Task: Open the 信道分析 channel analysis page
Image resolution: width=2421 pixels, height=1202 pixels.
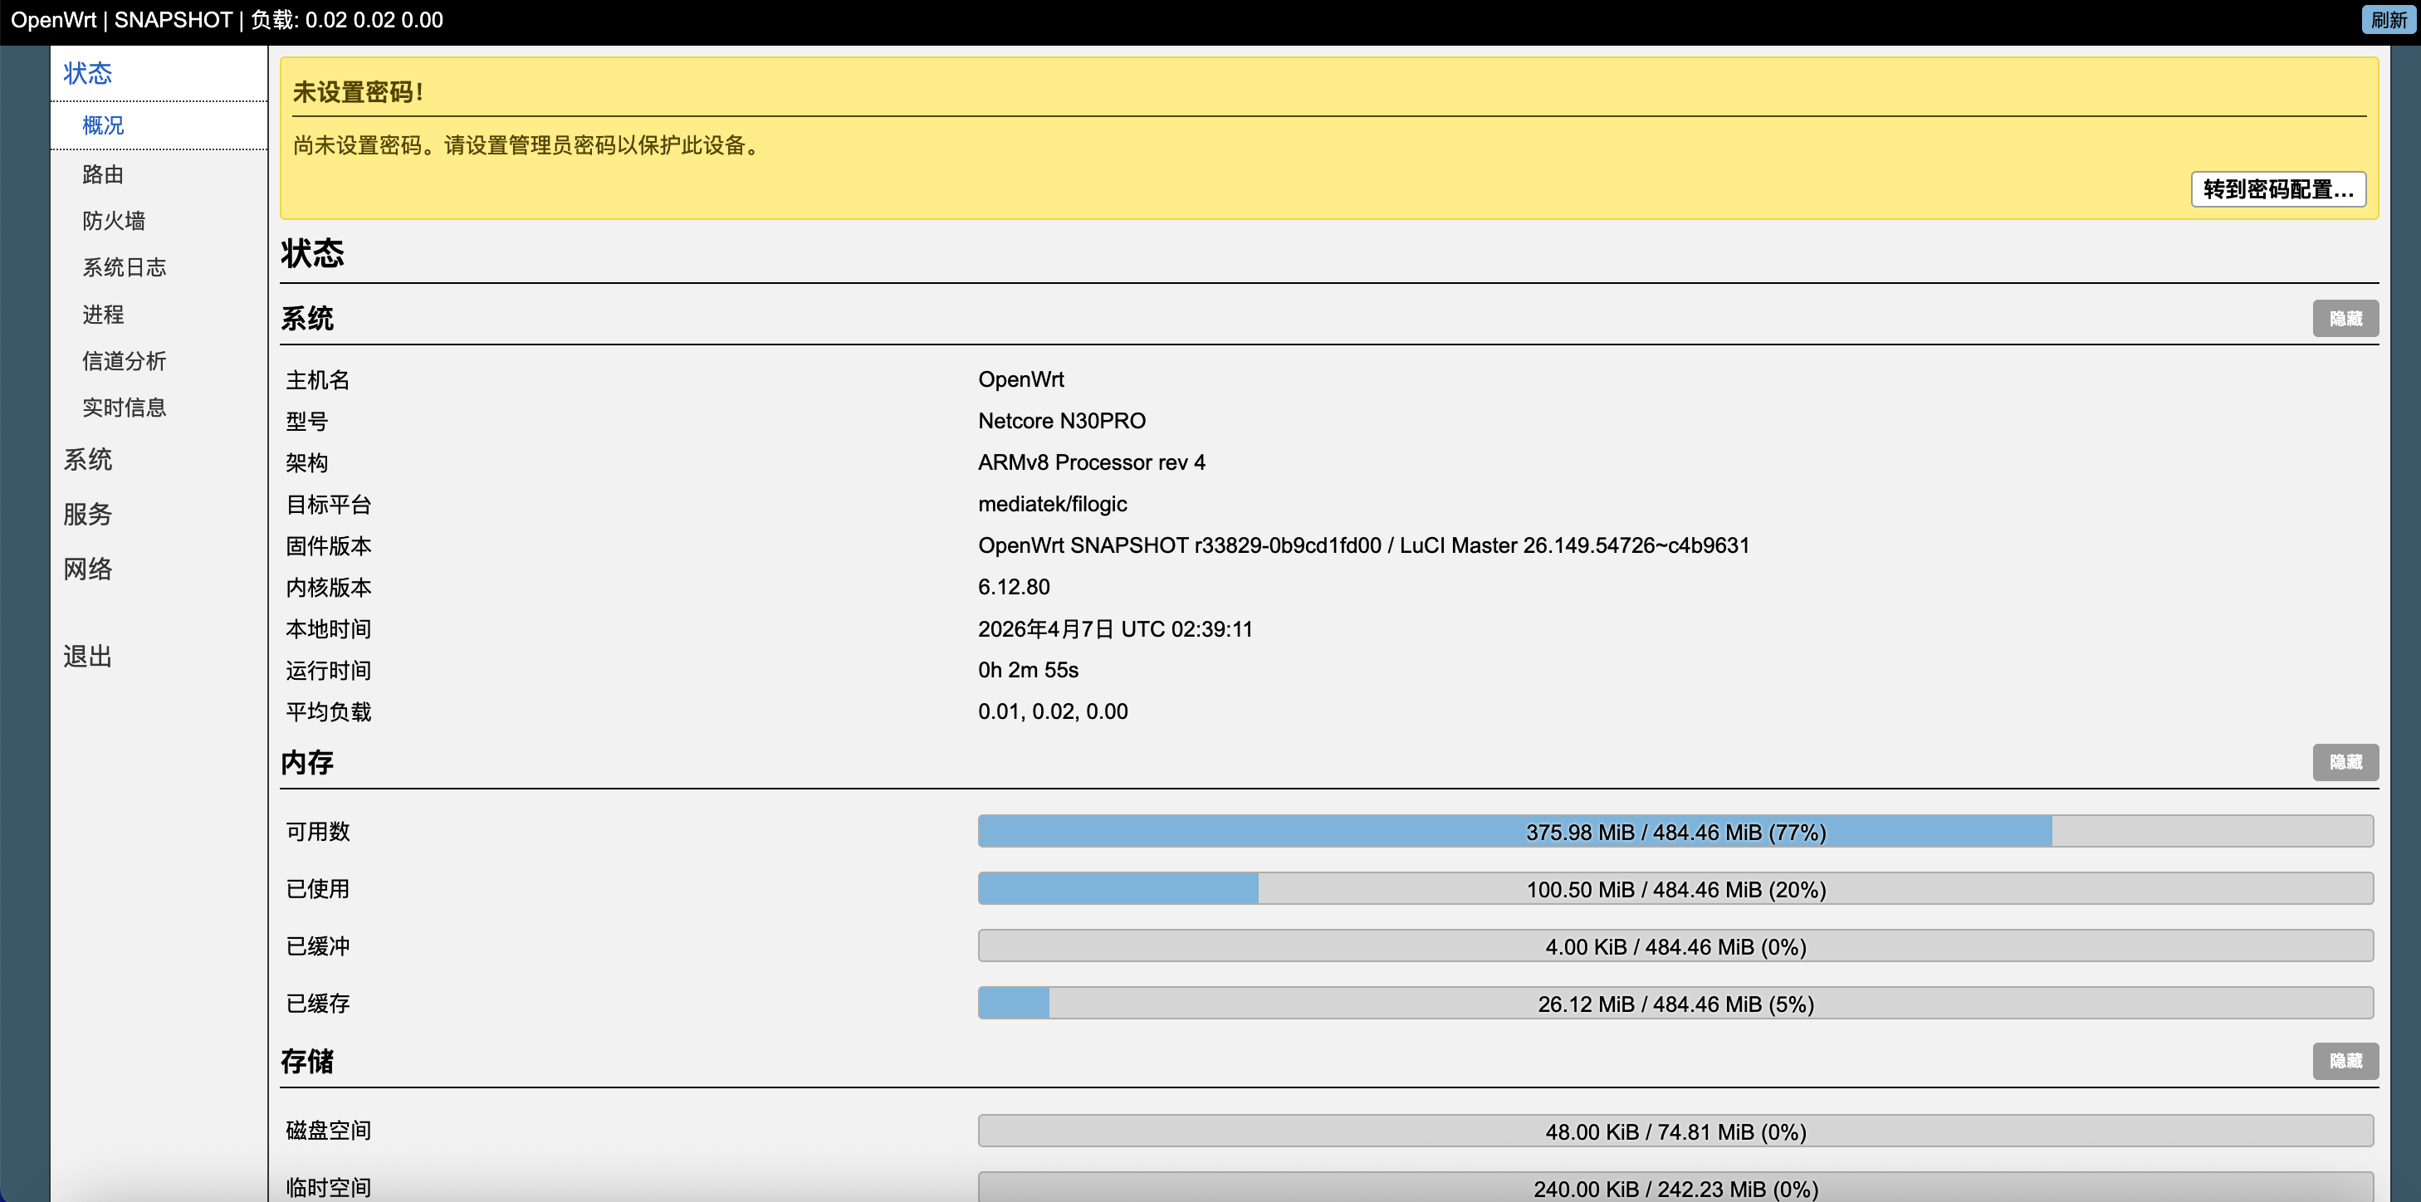Action: pos(124,361)
